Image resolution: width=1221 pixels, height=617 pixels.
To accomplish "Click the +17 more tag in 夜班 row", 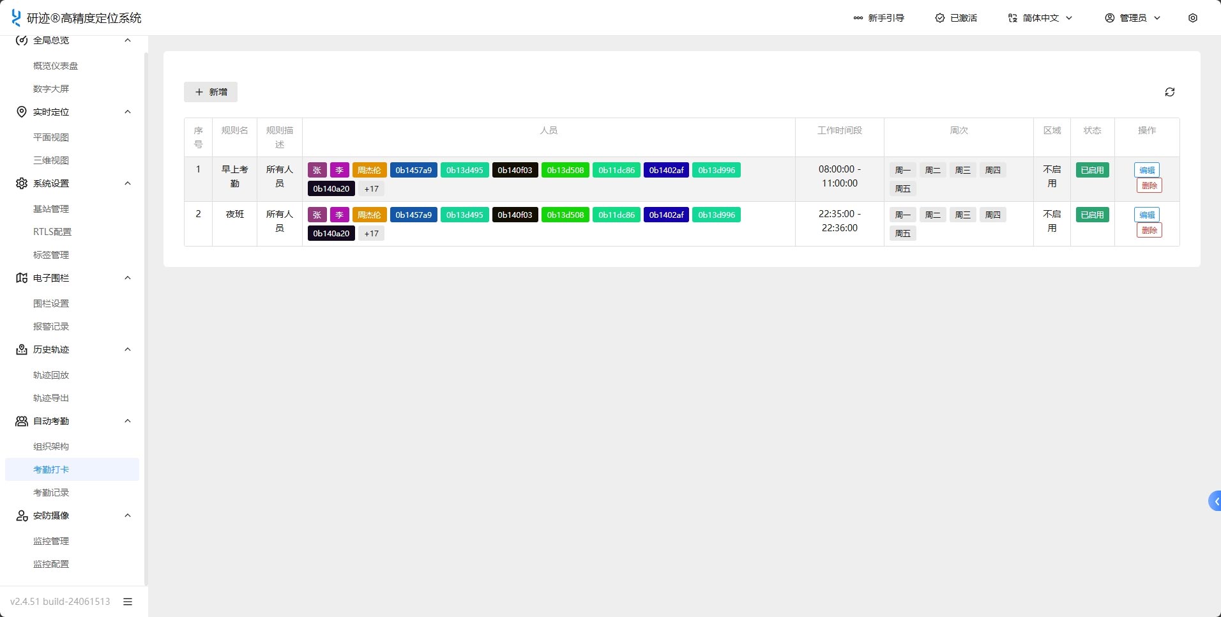I will (371, 233).
